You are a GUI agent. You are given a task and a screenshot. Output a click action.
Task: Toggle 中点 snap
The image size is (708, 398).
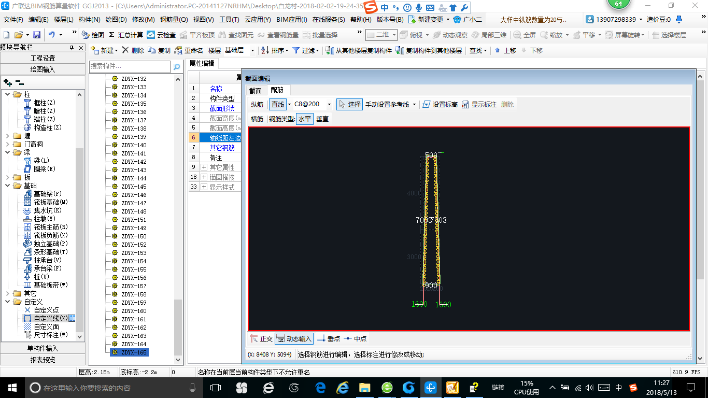[x=355, y=338]
